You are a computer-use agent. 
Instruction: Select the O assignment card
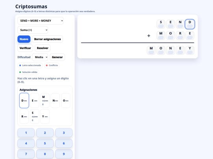pos(65,101)
